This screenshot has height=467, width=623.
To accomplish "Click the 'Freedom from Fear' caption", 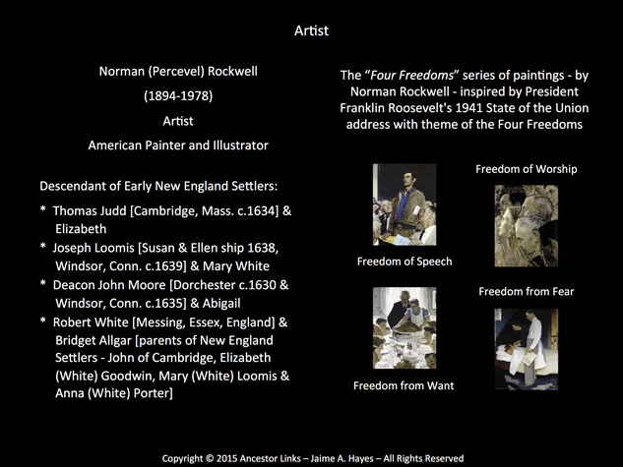I will [x=526, y=292].
